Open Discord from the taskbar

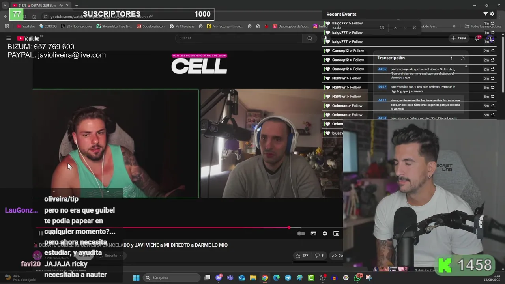point(219,278)
